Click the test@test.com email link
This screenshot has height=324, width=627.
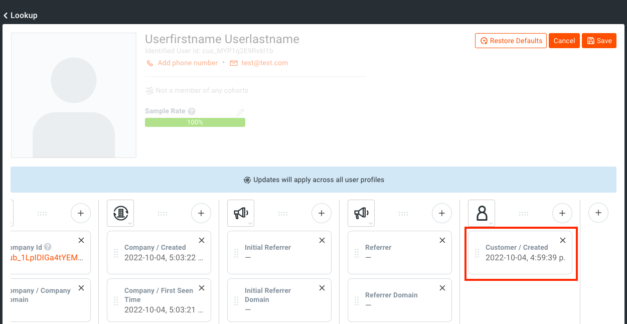pos(264,63)
